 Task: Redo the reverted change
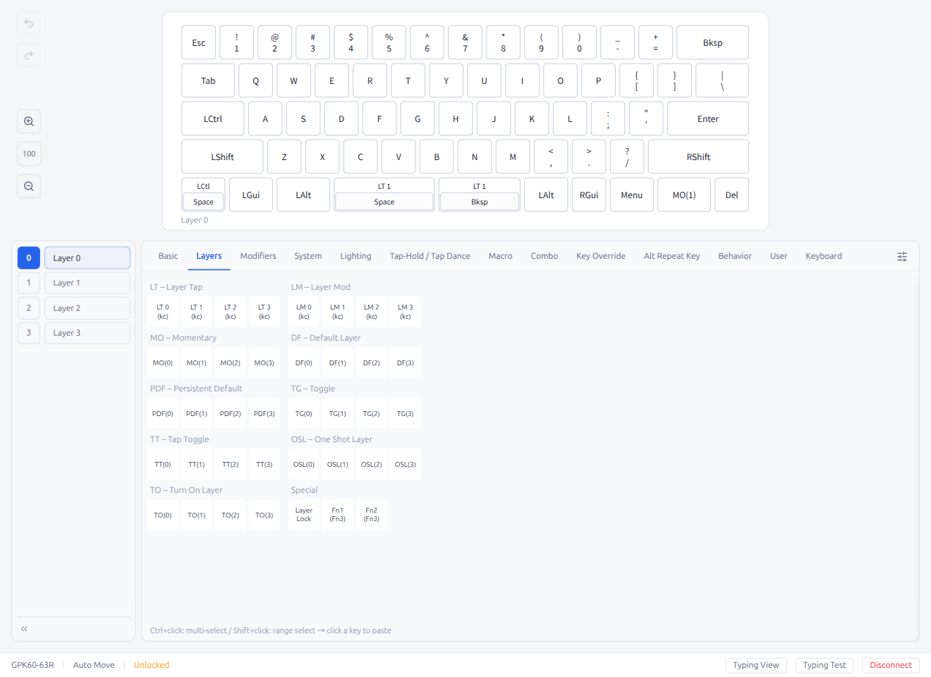pos(28,56)
